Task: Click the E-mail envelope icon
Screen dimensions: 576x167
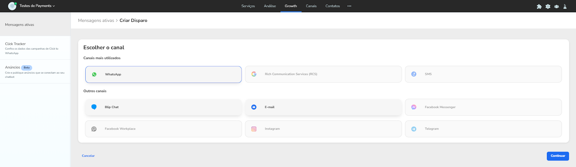Action: coord(254,107)
